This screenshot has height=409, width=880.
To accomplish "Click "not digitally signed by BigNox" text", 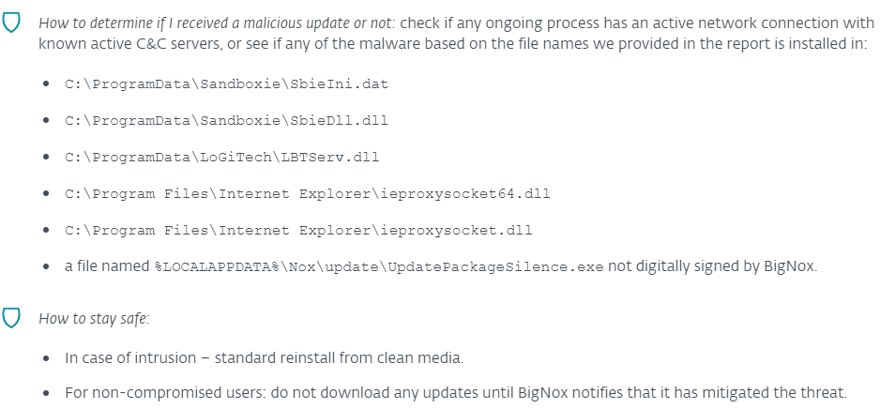I will (713, 266).
